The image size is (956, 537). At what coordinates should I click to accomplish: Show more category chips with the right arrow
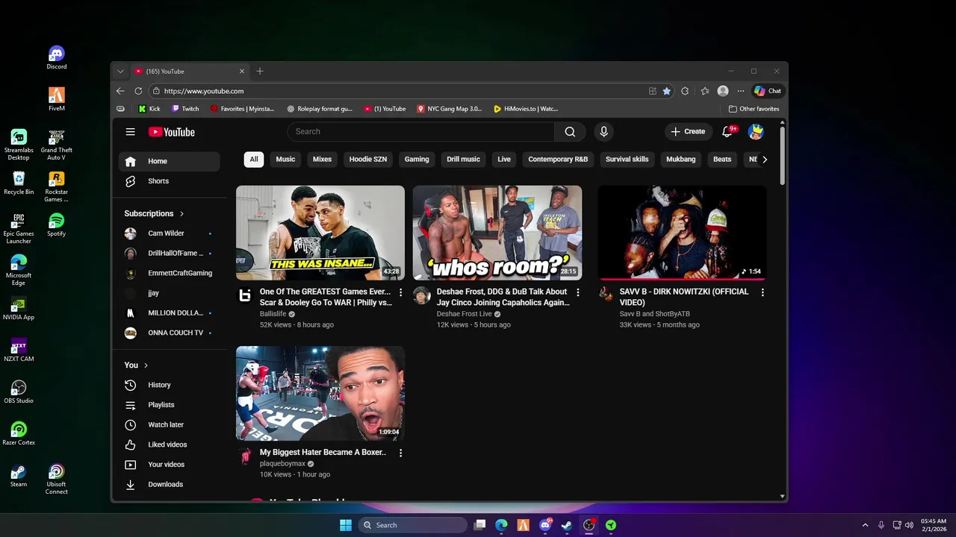coord(764,160)
